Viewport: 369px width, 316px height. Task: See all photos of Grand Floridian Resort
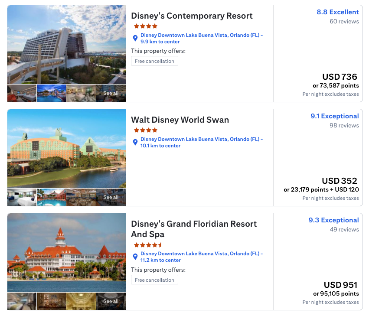click(x=111, y=301)
